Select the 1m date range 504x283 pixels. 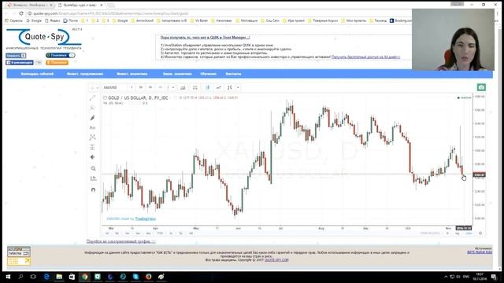coord(128,233)
